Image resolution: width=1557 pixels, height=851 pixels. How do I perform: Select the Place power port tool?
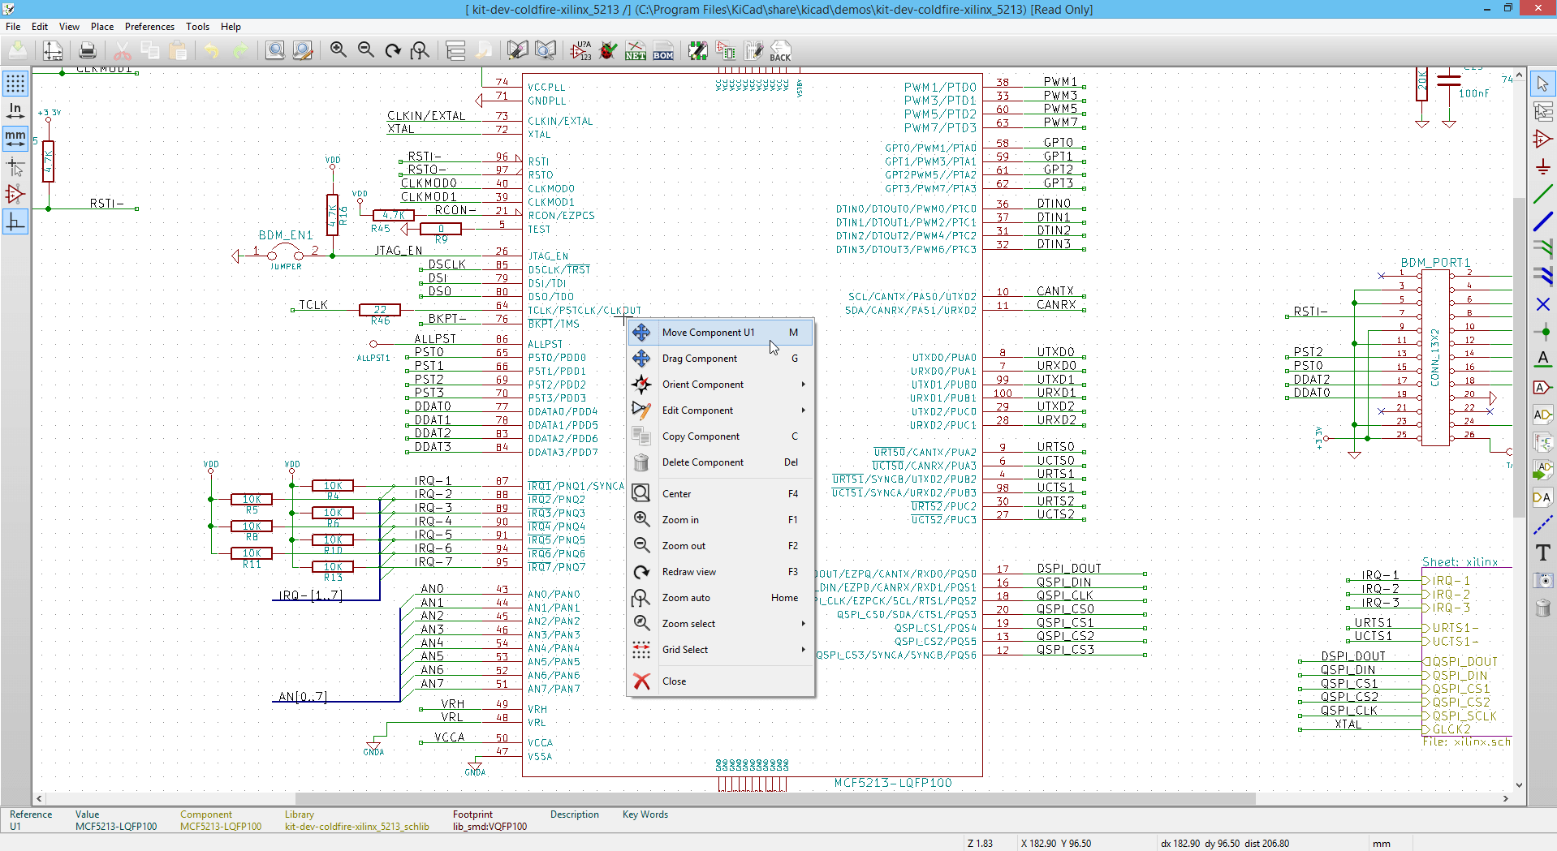pyautogui.click(x=1542, y=167)
